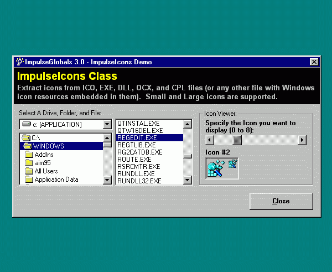The image size is (332, 272).
Task: Click the lightbulb icon in the title bar
Action: pos(19,61)
